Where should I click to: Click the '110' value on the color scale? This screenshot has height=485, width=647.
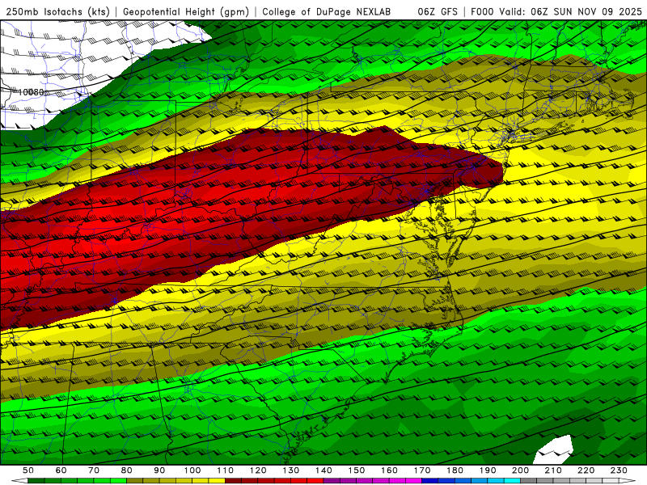[x=226, y=470]
